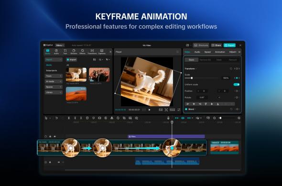
Task: Open the layout dropdown in title bar
Action: [x=188, y=45]
